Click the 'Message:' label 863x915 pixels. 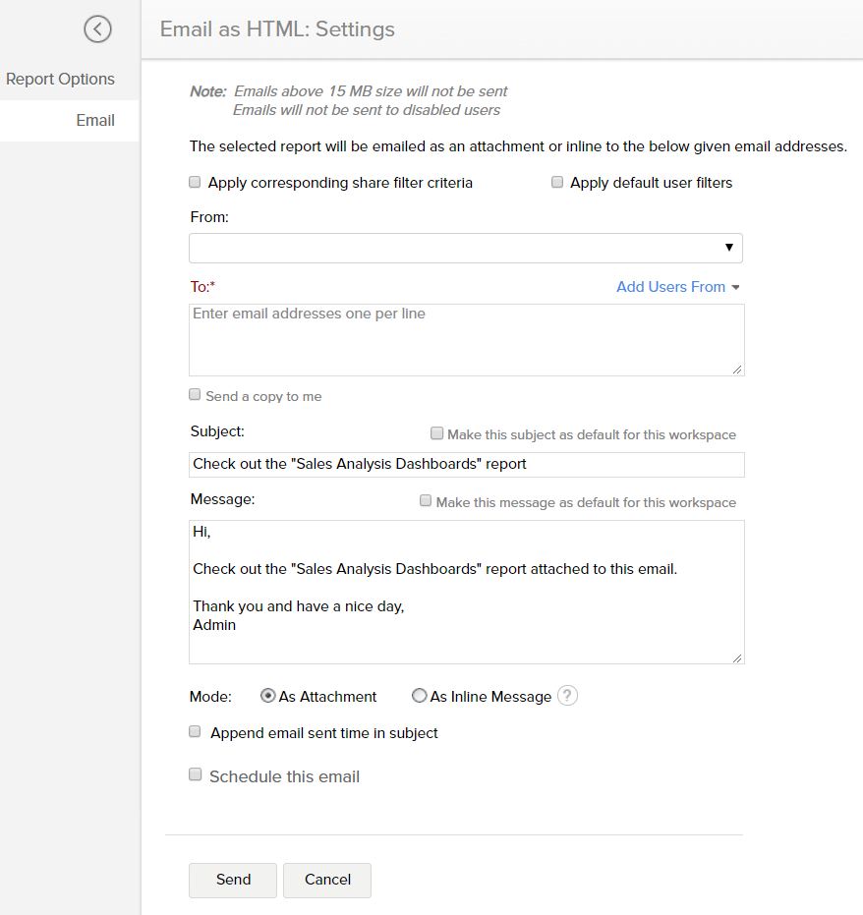tap(222, 499)
